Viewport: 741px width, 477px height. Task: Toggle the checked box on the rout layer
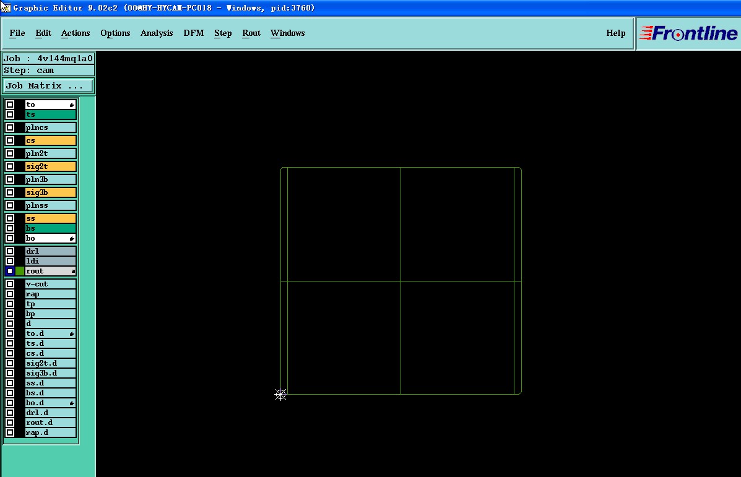point(10,271)
